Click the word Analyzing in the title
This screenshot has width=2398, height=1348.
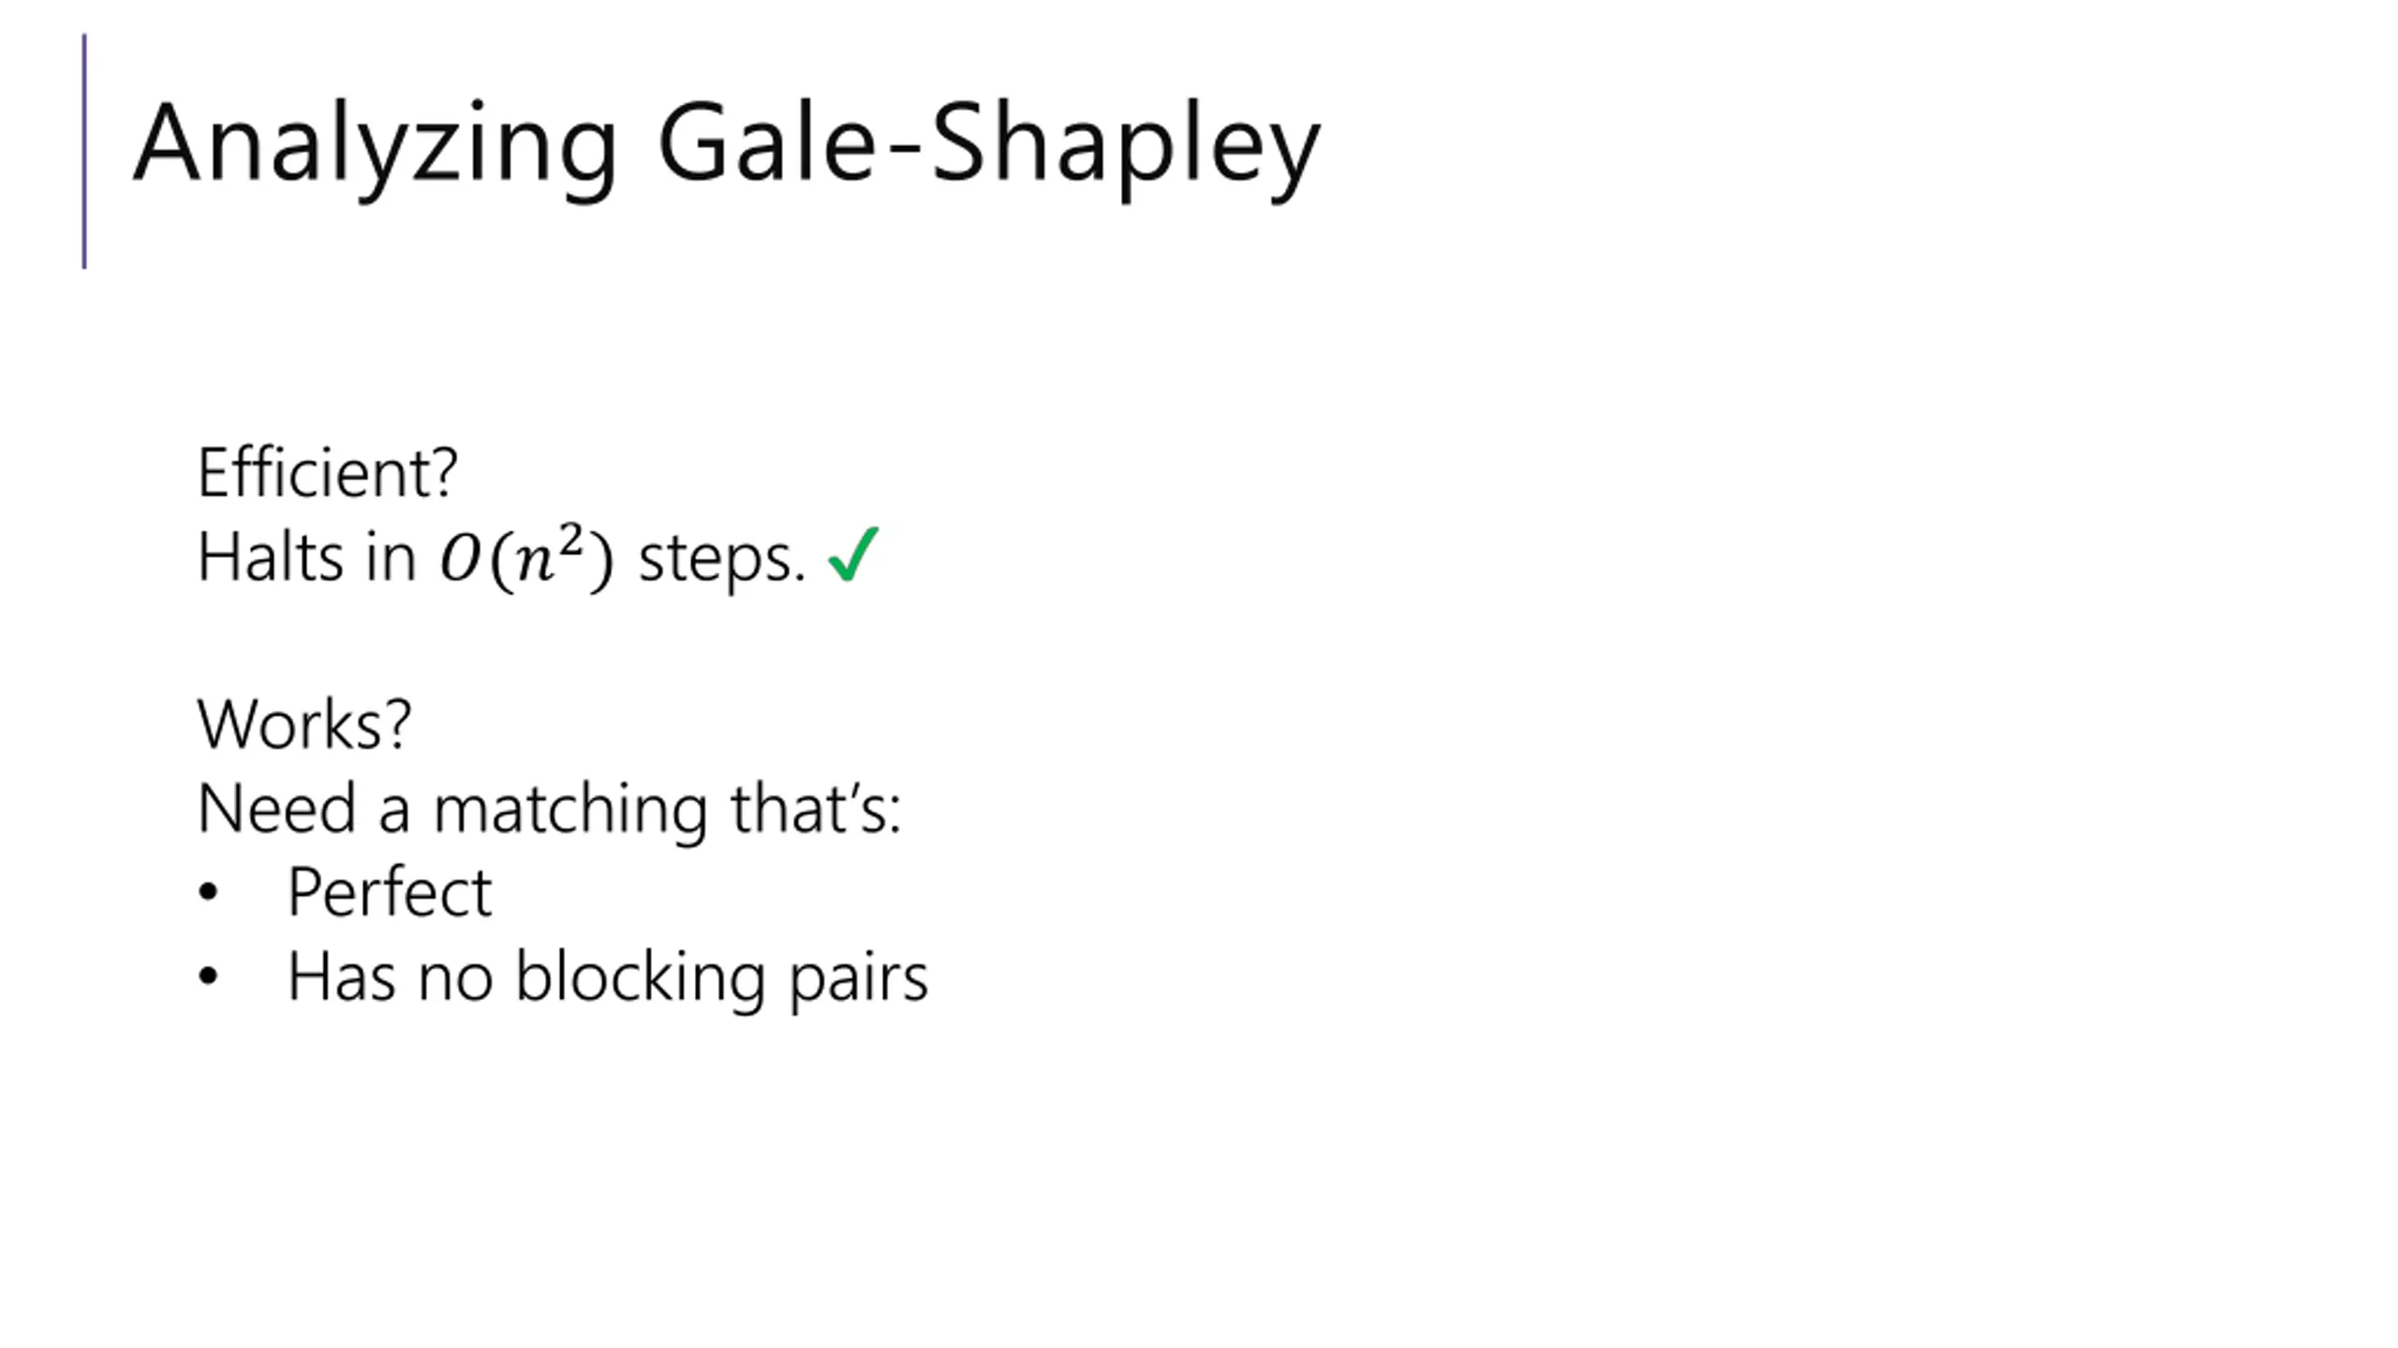(x=376, y=148)
